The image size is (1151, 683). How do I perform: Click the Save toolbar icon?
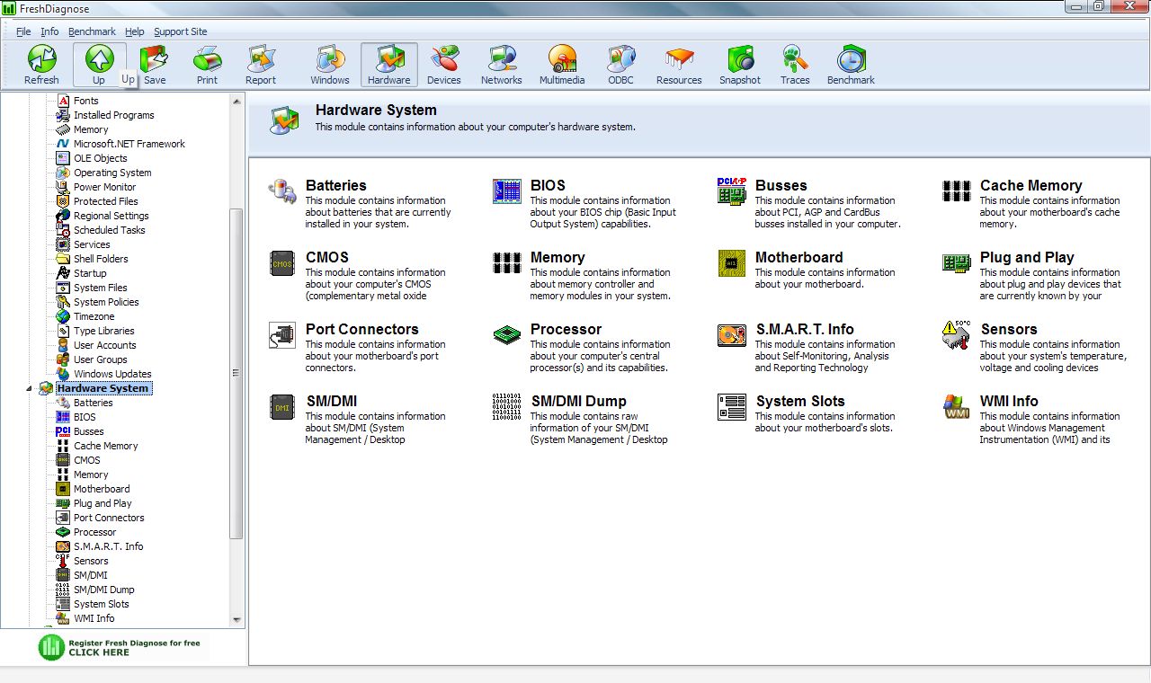[155, 65]
